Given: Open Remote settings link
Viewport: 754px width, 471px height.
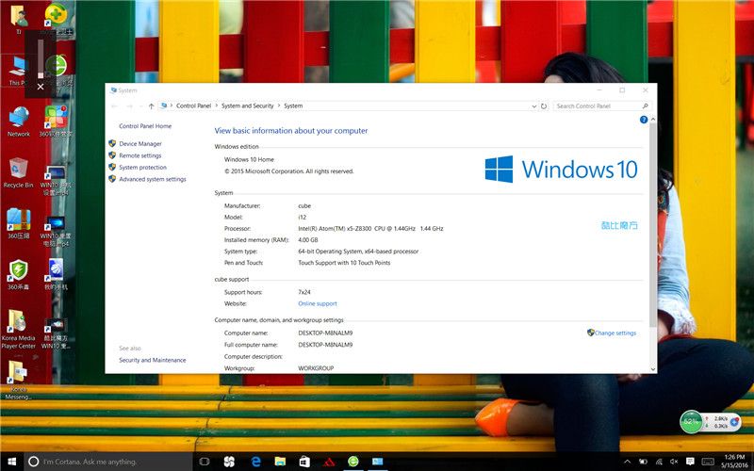Looking at the screenshot, I should pyautogui.click(x=139, y=155).
